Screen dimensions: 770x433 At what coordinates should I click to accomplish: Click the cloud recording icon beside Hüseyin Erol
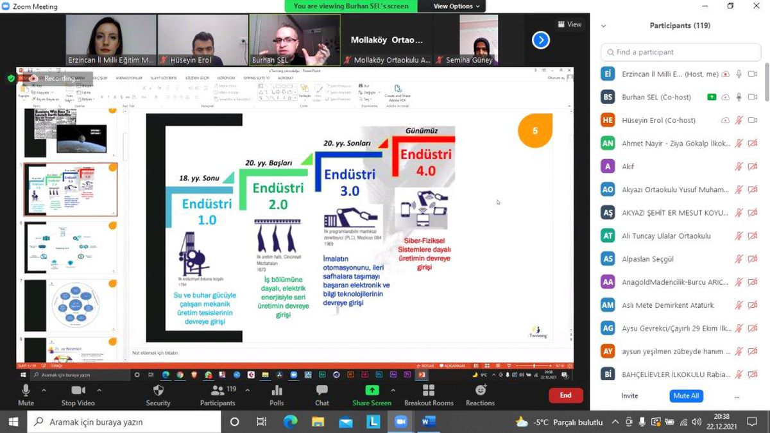coord(725,120)
